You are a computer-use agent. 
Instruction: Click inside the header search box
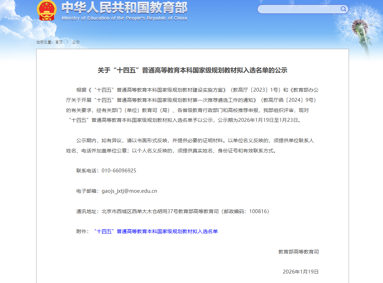[x=298, y=9]
